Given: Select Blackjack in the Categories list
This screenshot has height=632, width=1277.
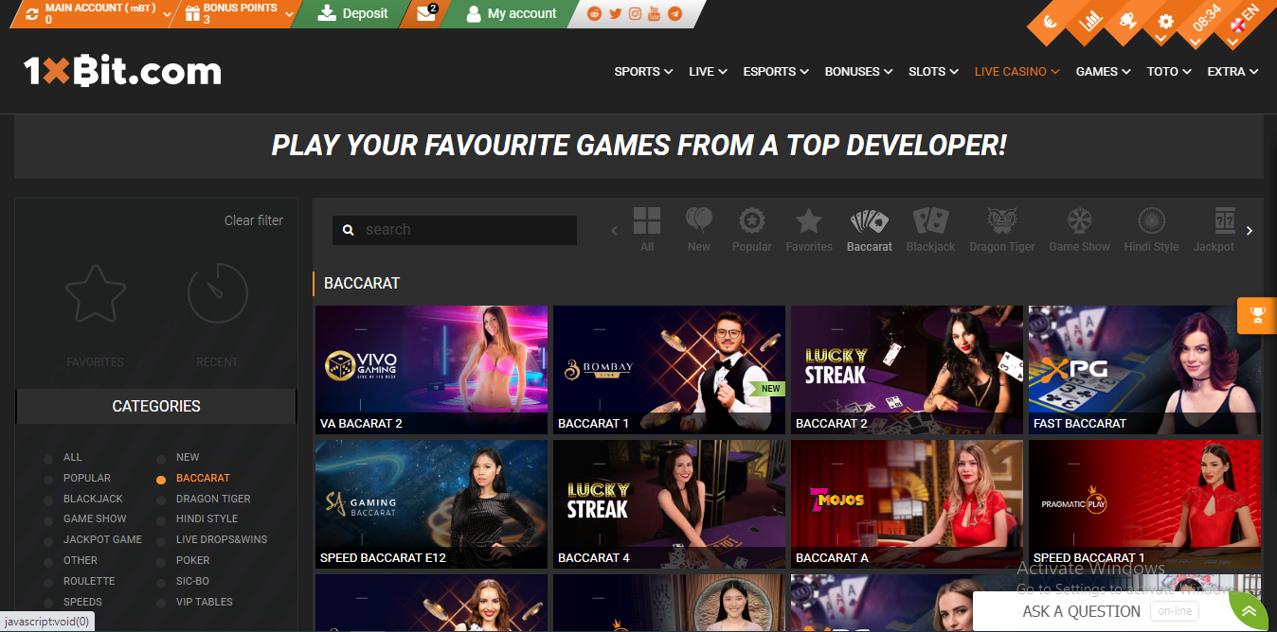Looking at the screenshot, I should click(93, 499).
